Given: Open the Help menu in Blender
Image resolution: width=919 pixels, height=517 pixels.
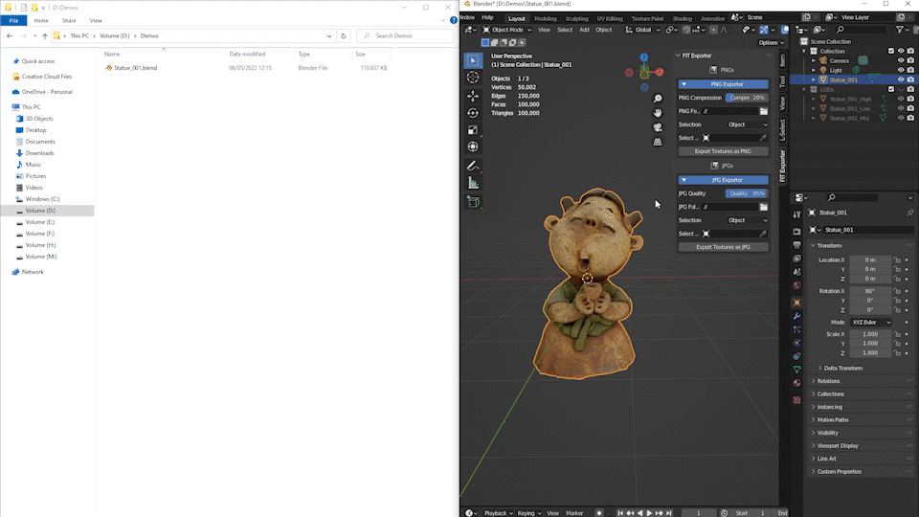Looking at the screenshot, I should [x=487, y=17].
